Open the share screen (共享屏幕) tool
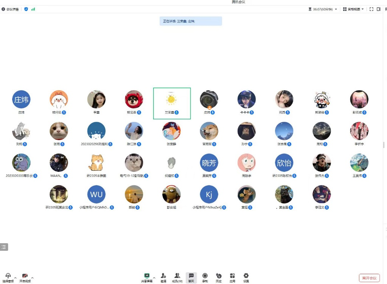The image size is (387, 284). click(147, 278)
